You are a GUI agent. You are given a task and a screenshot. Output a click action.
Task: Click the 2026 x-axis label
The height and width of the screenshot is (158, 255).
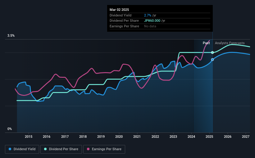pos(228,137)
